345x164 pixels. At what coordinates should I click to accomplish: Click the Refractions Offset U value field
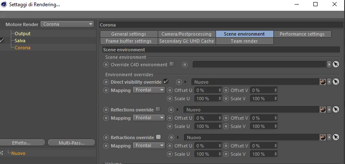click(x=208, y=146)
